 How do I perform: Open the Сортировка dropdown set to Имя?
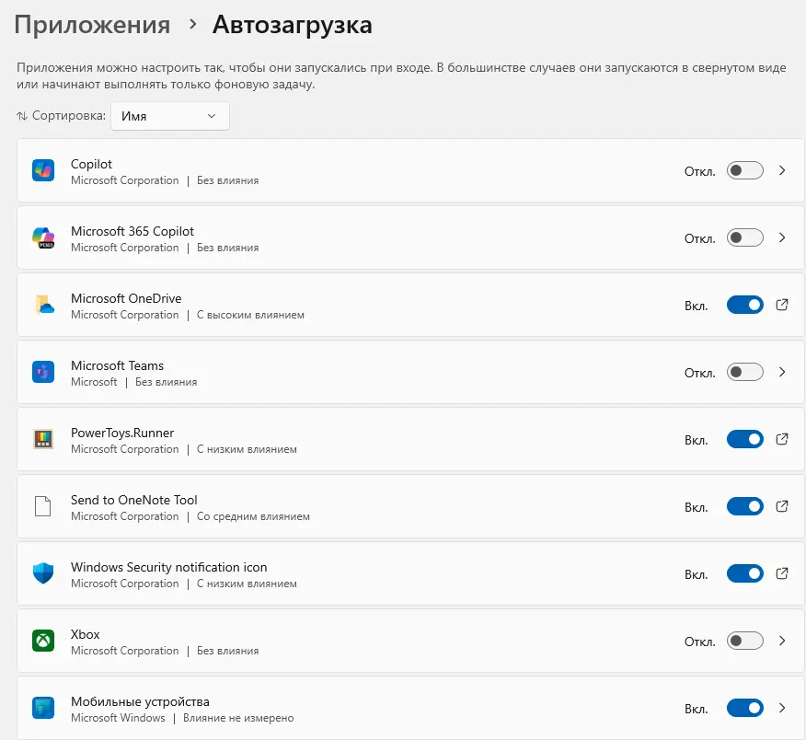170,117
